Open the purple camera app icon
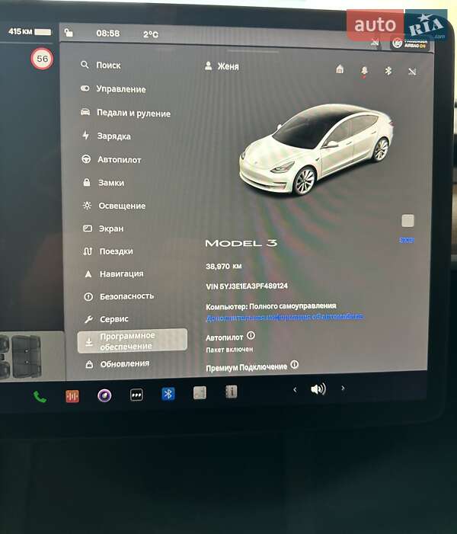This screenshot has width=457, height=534. pyautogui.click(x=104, y=395)
